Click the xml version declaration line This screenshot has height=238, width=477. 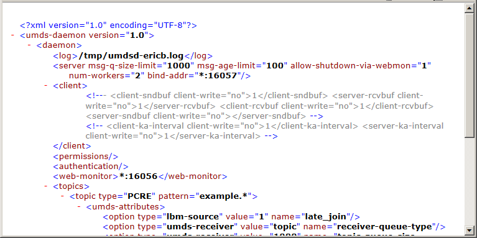108,25
